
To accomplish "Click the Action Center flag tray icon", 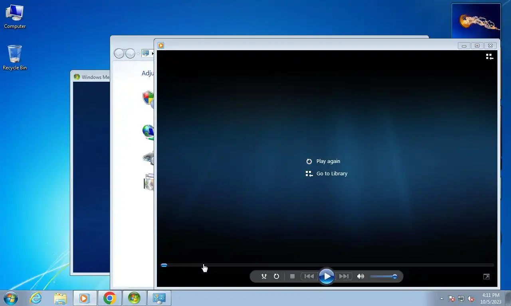I will click(452, 298).
